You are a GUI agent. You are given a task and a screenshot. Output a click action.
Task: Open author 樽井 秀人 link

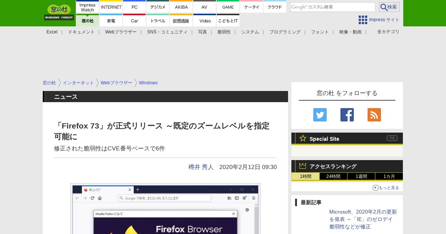pos(201,167)
